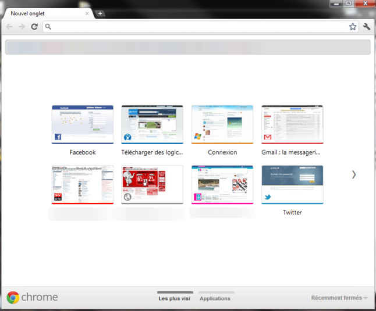376x311 pixels.
Task: Open the Connexion page thumbnail
Action: click(x=222, y=124)
